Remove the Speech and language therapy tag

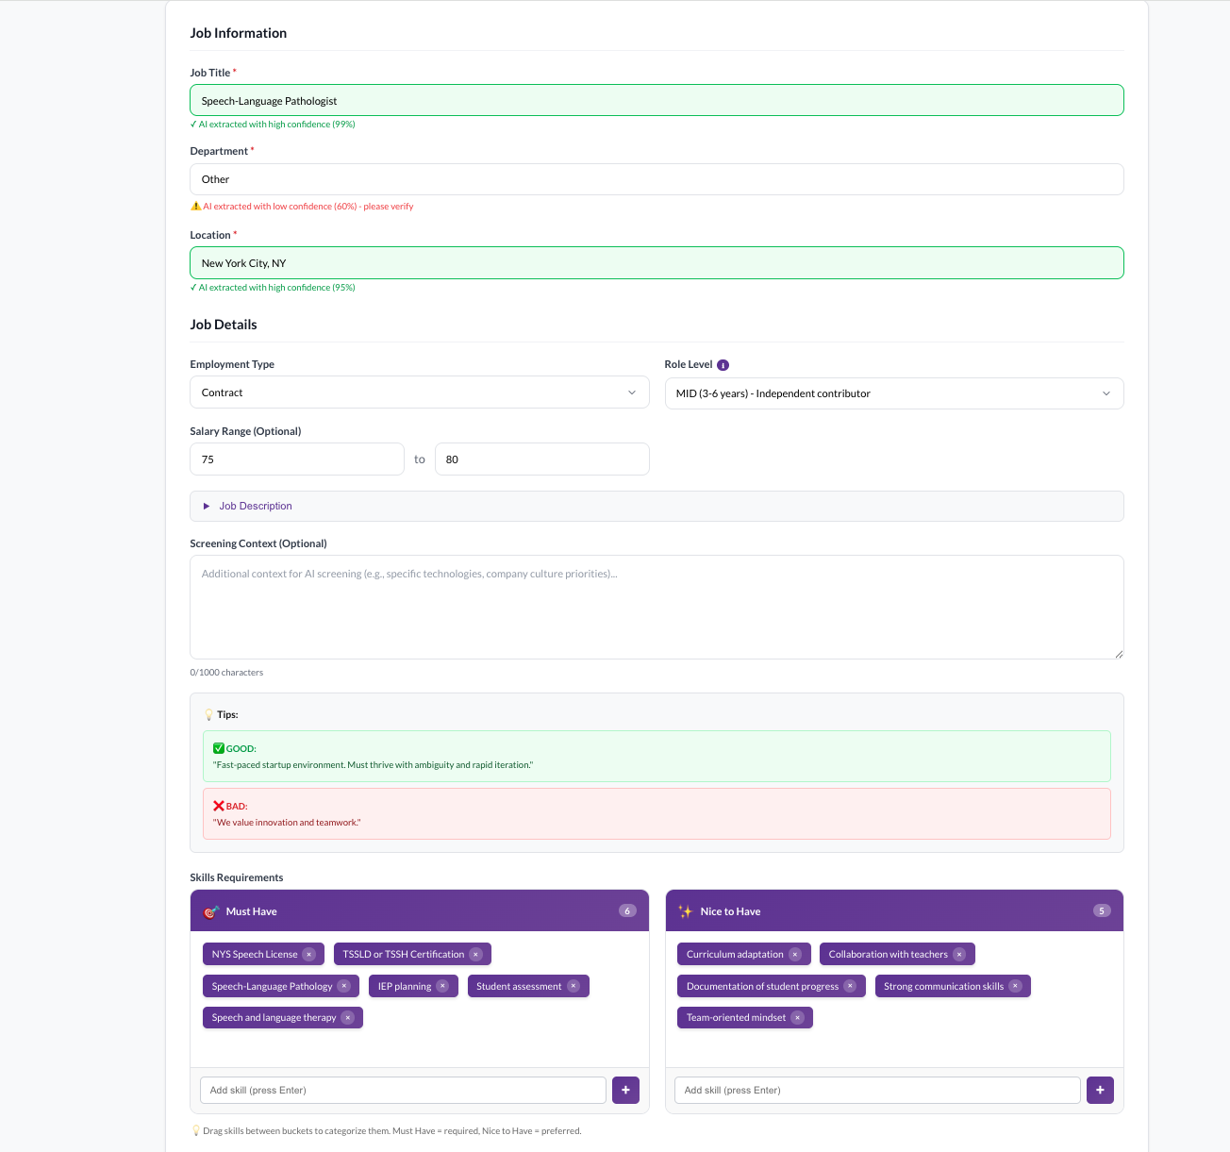tap(347, 1018)
